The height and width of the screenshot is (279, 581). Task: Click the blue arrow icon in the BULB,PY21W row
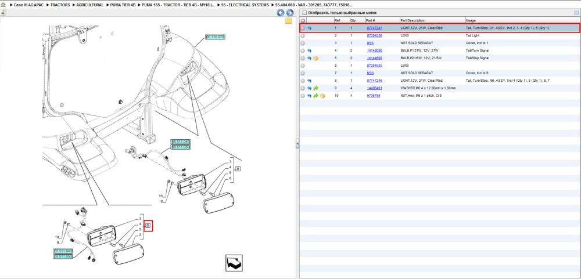(x=310, y=50)
